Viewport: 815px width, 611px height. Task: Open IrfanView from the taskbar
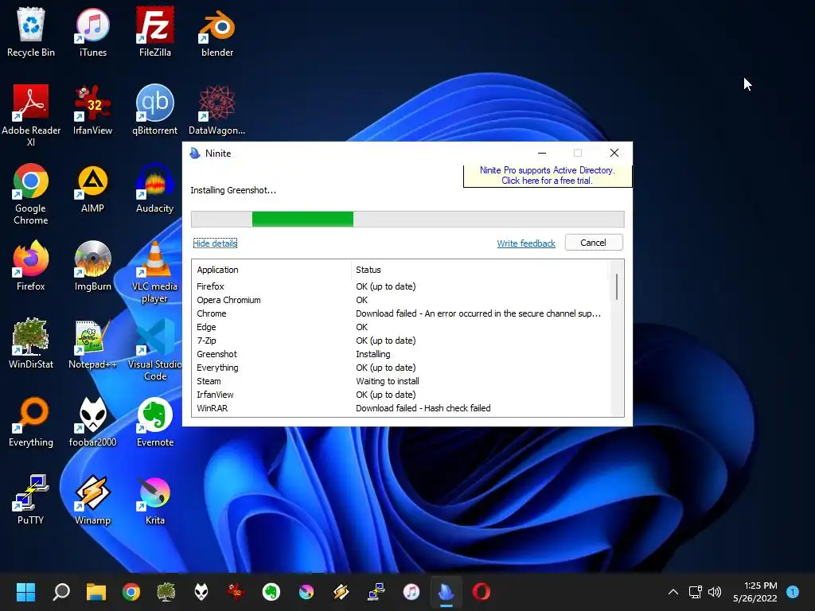click(236, 592)
